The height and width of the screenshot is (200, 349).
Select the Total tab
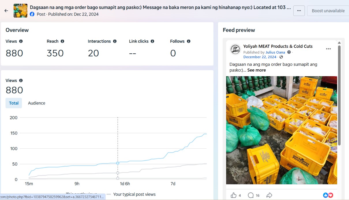[x=14, y=103]
